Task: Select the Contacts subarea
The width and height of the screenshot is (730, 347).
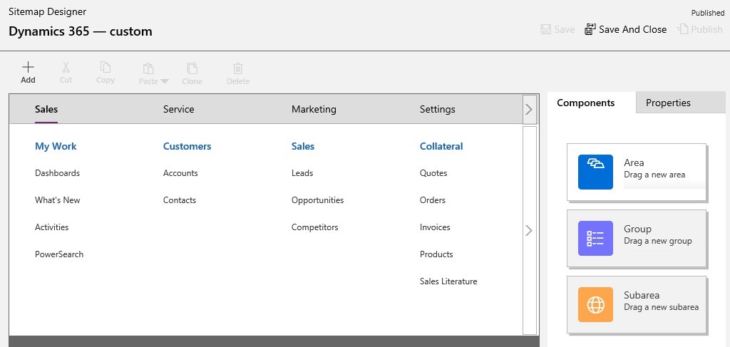Action: 179,200
